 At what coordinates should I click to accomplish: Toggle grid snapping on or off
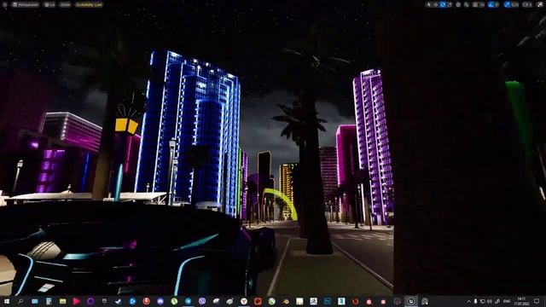[474, 4]
